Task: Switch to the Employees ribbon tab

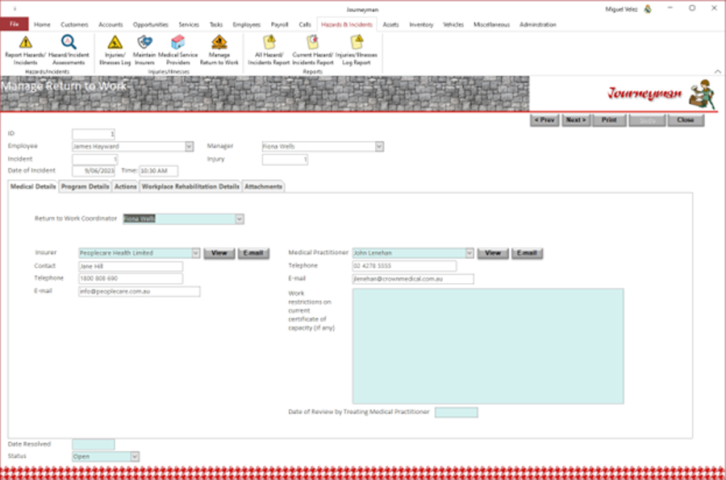Action: click(x=246, y=24)
